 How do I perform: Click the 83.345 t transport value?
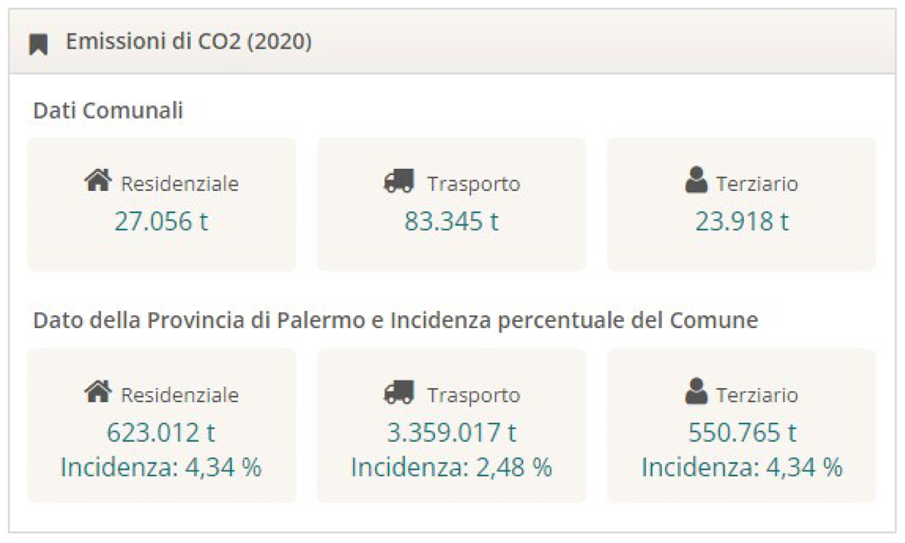pos(451,221)
